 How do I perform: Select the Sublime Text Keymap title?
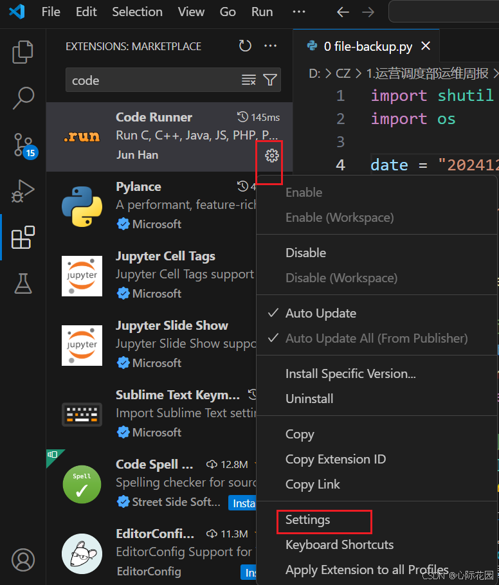[177, 395]
